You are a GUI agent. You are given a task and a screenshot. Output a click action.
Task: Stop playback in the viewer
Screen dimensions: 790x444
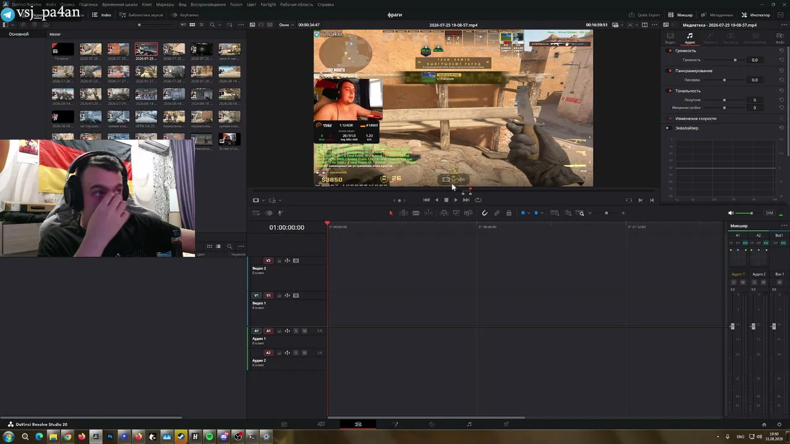[x=446, y=200]
